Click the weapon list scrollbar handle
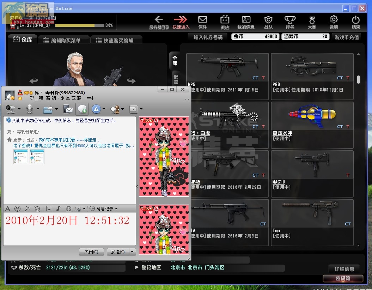 point(358,79)
